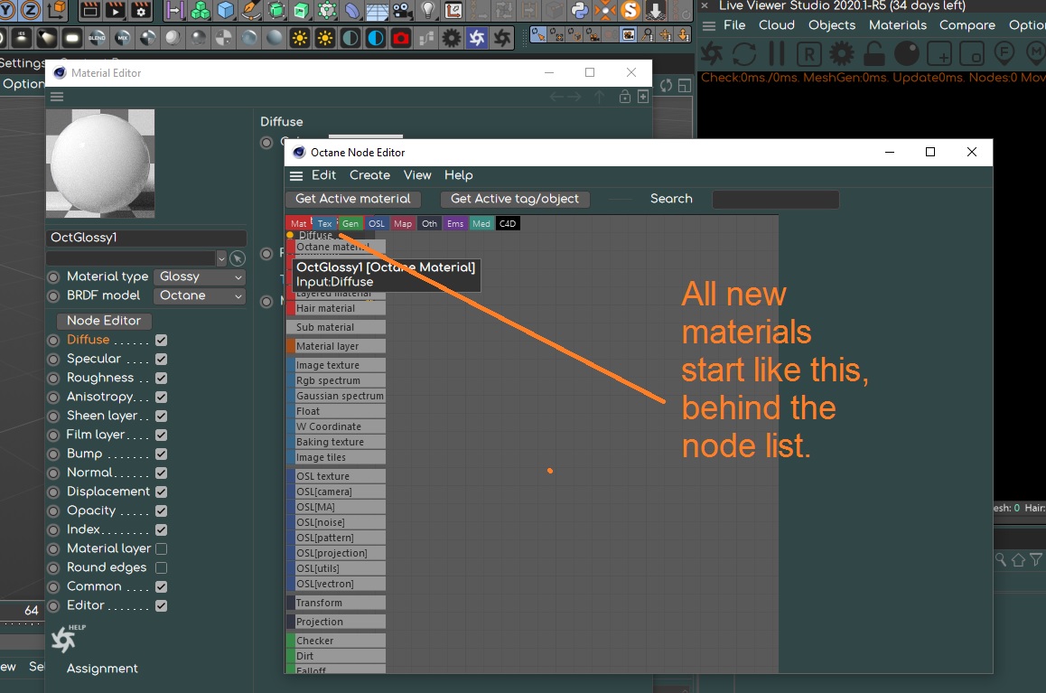Select the Checker node entry

[336, 641]
